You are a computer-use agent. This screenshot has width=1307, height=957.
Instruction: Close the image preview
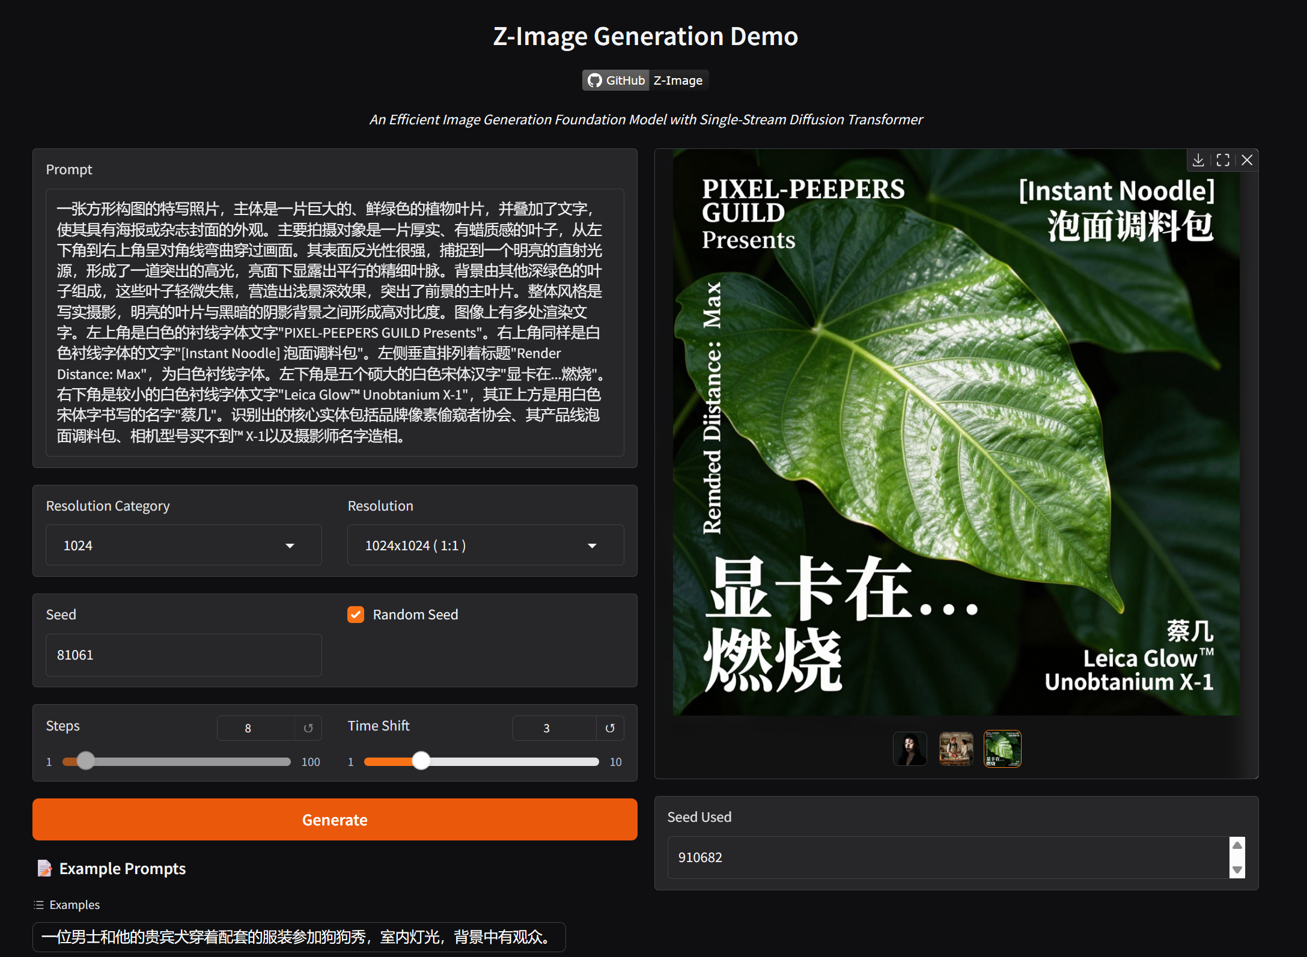1247,160
